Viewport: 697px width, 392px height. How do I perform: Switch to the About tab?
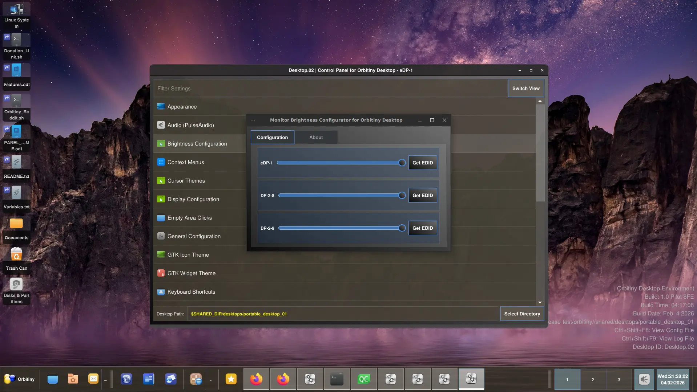316,137
